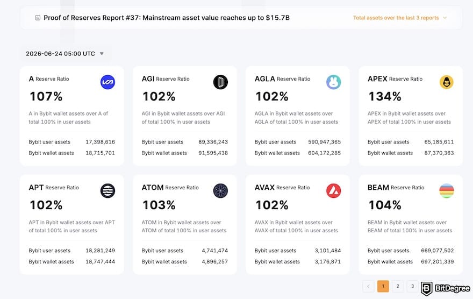Viewport: 473px width, 299px height.
Task: Click the wallet assets value 4,896,257
Action: [x=215, y=261]
